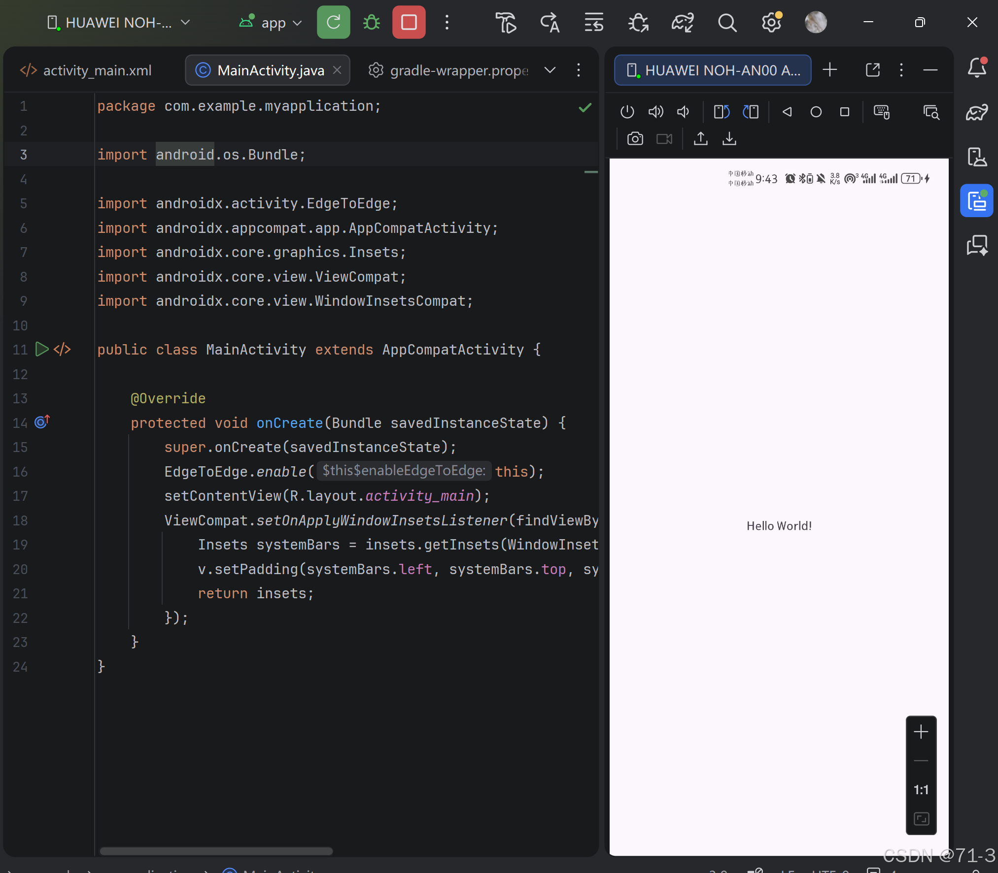Zoom in the device mirror view
998x873 pixels.
921,732
